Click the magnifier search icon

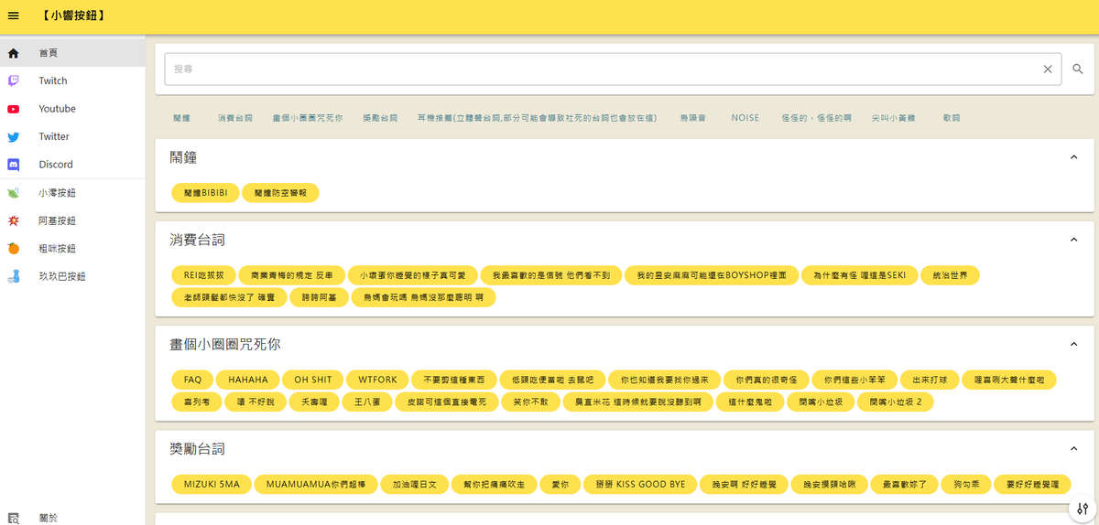[x=1078, y=69]
